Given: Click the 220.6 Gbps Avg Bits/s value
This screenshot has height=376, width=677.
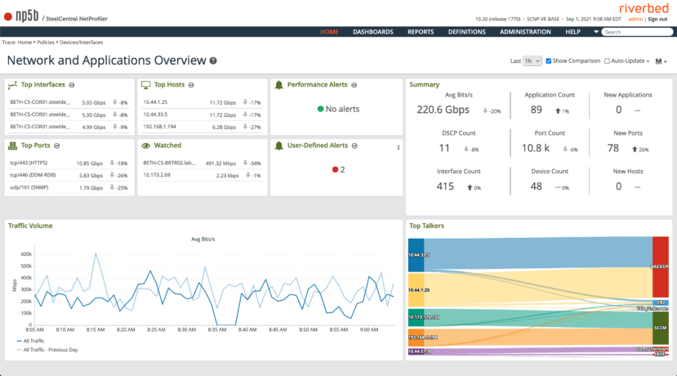Looking at the screenshot, I should pyautogui.click(x=443, y=110).
